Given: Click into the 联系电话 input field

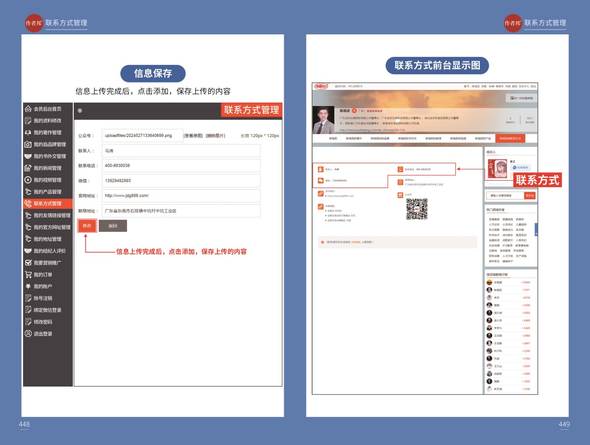Looking at the screenshot, I should (181, 166).
